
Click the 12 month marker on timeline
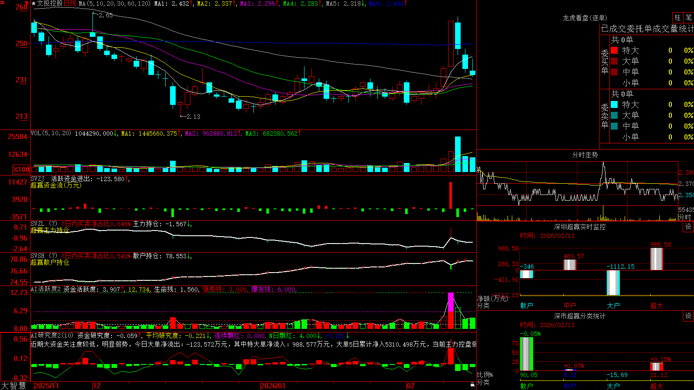97,386
